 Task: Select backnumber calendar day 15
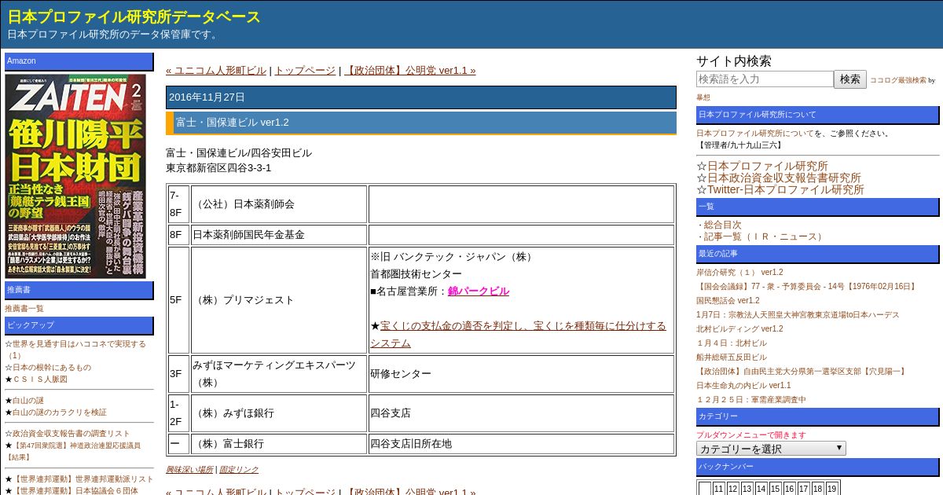coord(776,489)
